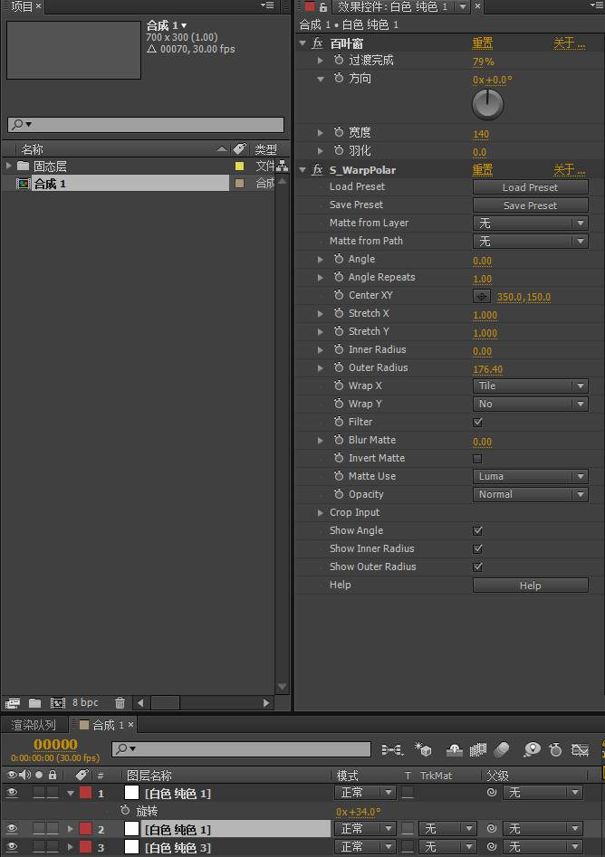Click the Help button in S_WarpPolar

(x=530, y=586)
